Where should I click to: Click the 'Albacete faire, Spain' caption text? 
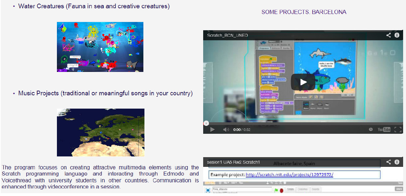click(294, 163)
